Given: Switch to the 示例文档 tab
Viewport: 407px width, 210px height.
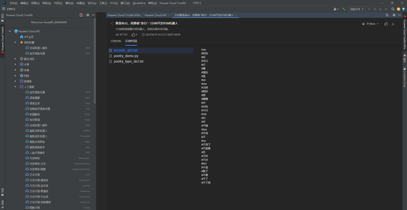Looking at the screenshot, I should click(x=115, y=41).
